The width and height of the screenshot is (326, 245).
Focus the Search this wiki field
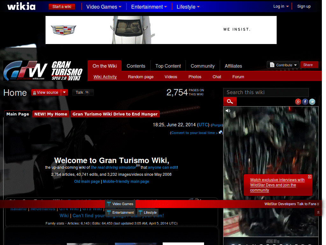tap(266, 92)
